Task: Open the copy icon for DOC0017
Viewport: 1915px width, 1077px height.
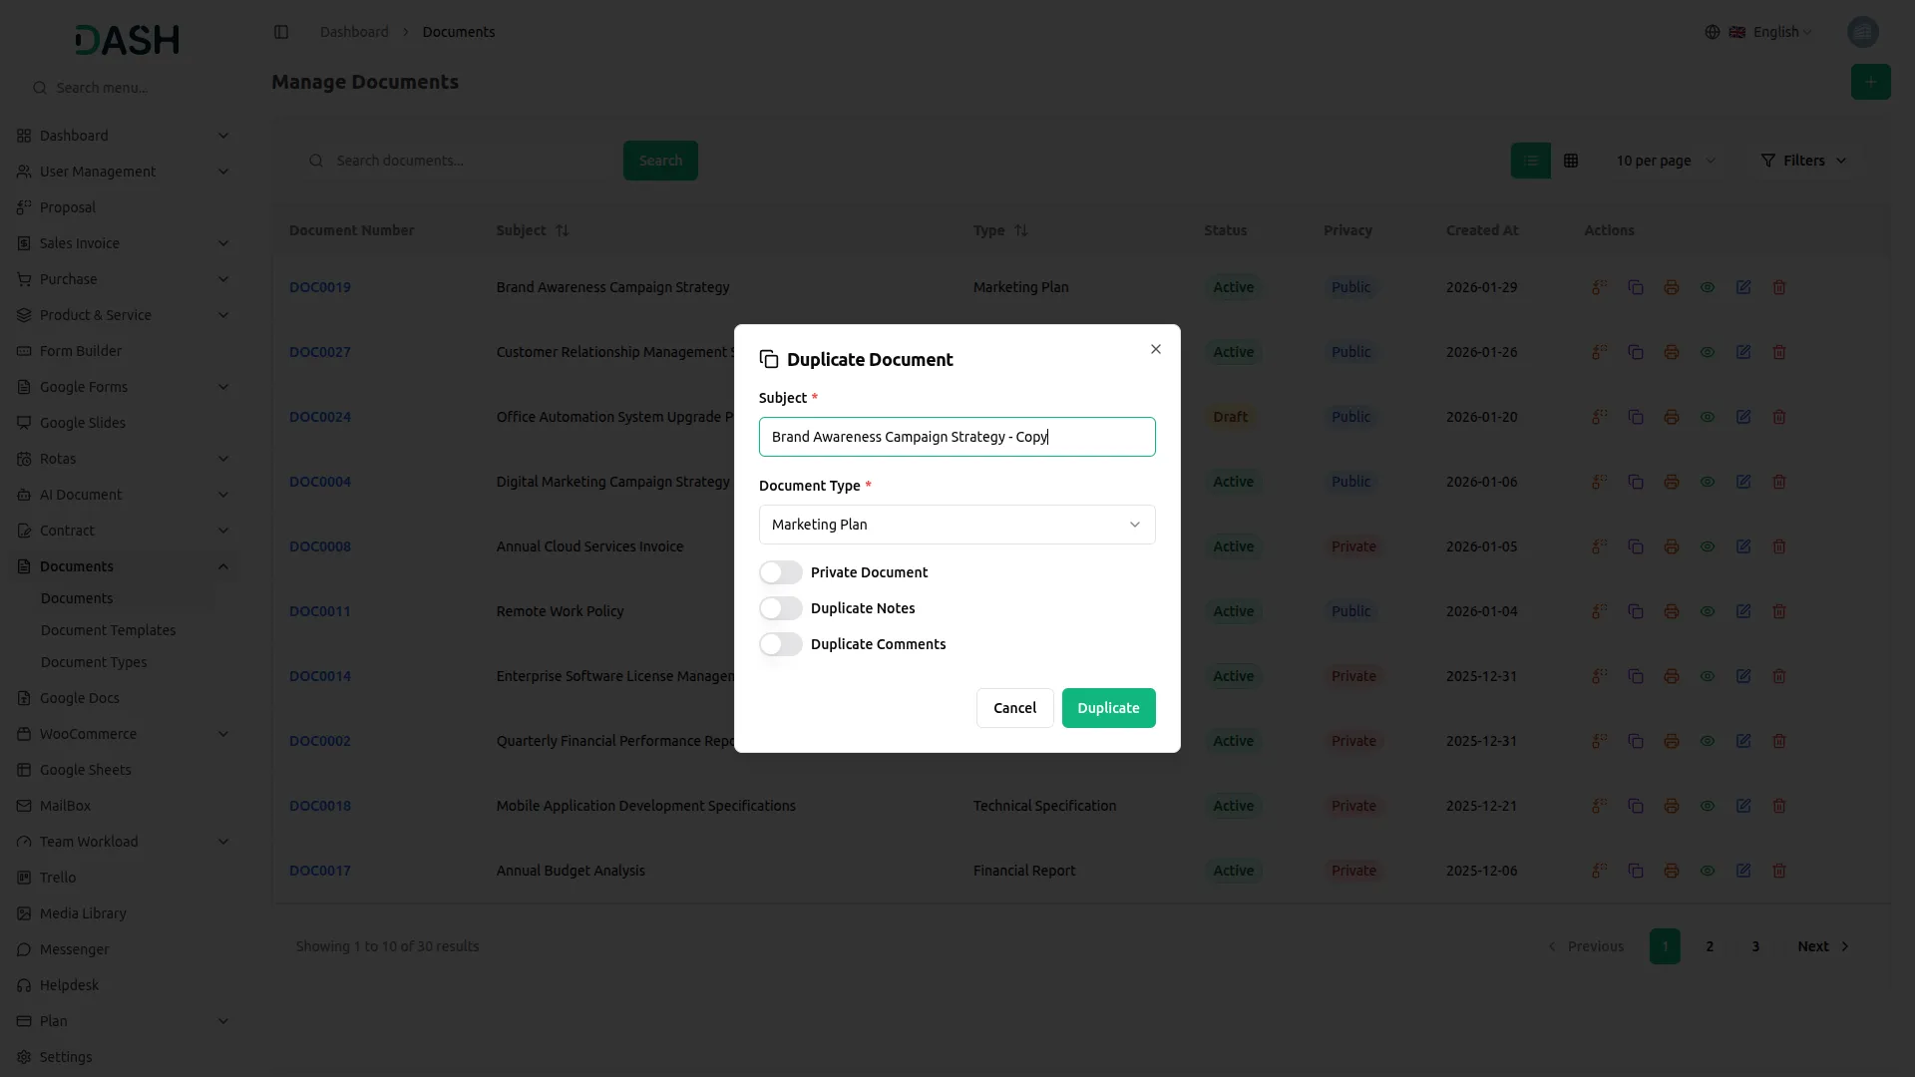Action: point(1635,871)
